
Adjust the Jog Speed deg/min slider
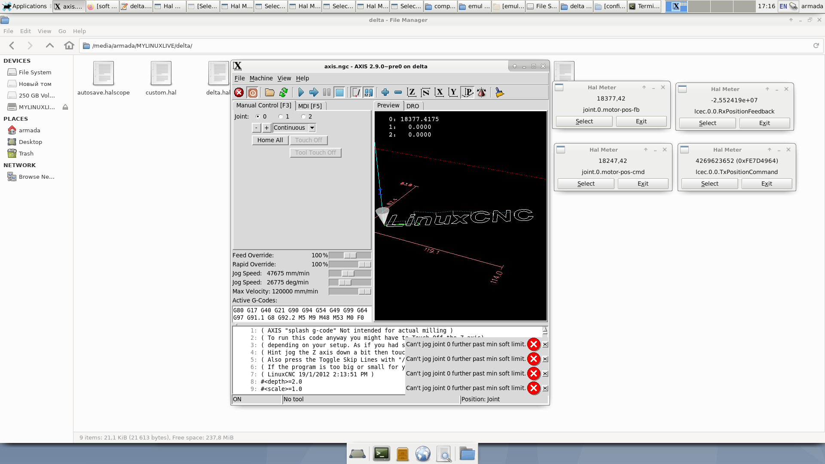point(350,282)
